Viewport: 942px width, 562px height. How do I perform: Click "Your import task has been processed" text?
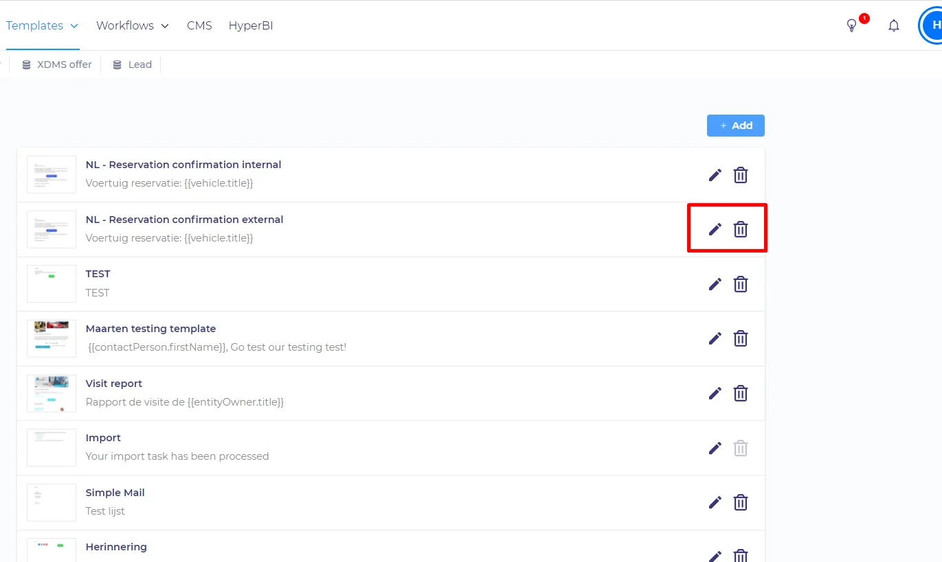pos(177,456)
